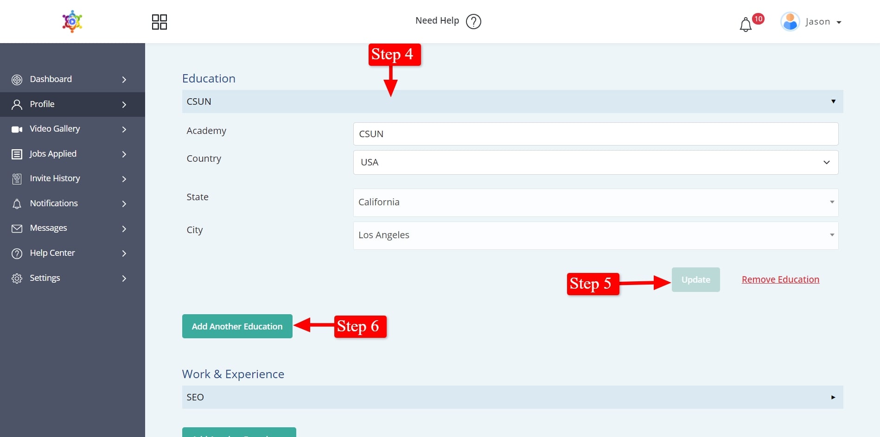Click the Invite History sidebar icon
The image size is (880, 437).
point(17,179)
